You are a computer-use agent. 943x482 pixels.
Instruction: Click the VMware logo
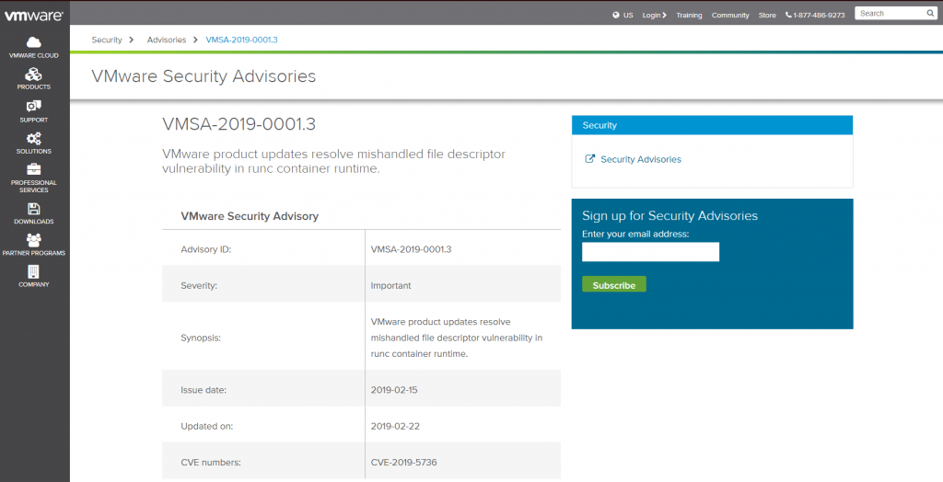(33, 14)
